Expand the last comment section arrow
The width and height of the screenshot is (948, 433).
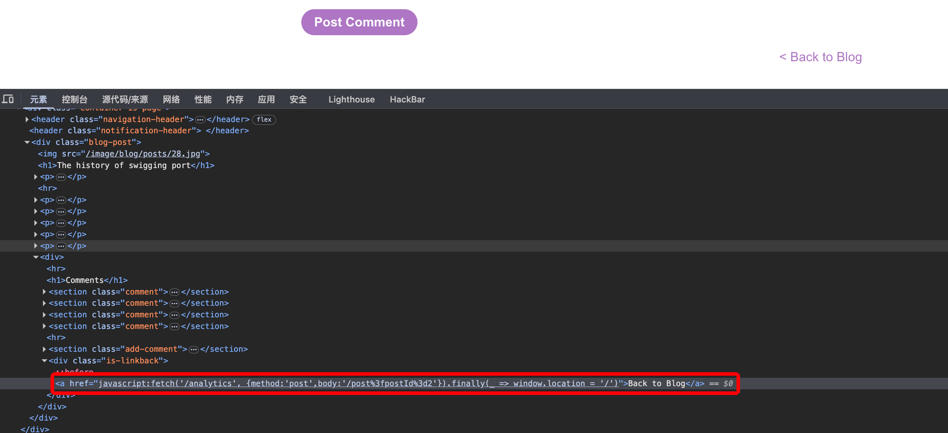(x=44, y=326)
